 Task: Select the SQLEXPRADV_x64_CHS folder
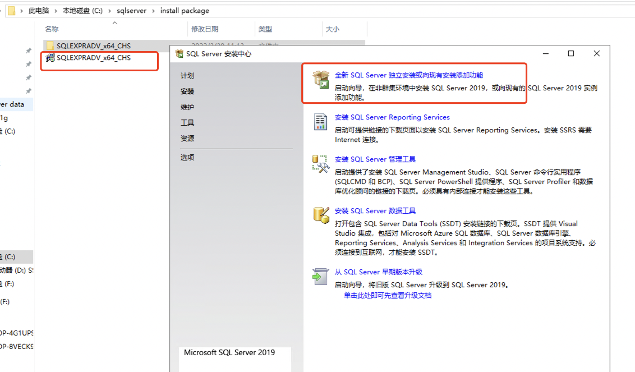coord(93,45)
